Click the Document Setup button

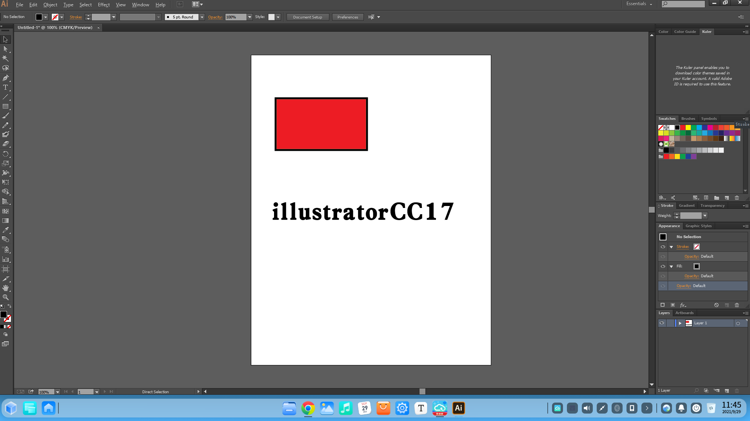tap(307, 17)
